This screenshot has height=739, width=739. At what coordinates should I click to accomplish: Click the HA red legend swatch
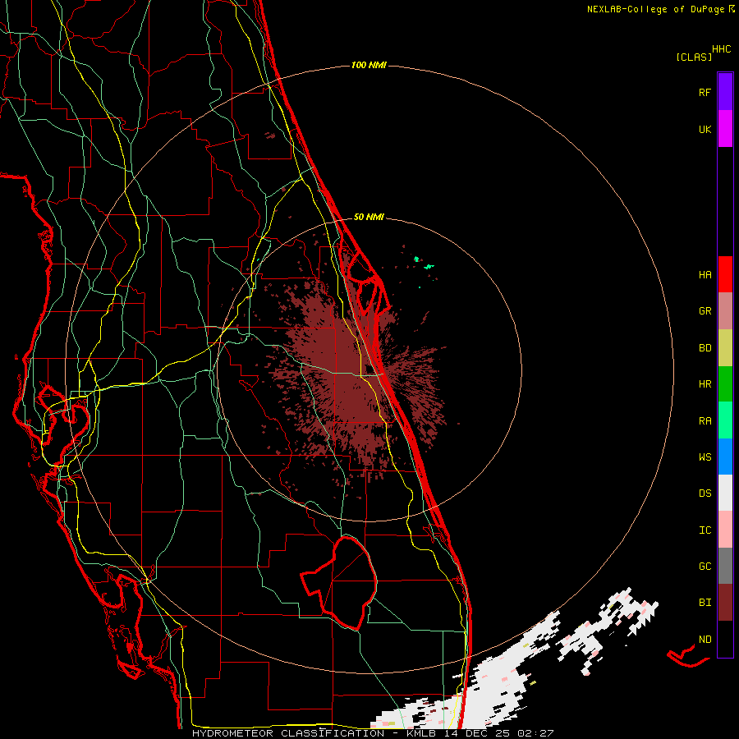(725, 274)
